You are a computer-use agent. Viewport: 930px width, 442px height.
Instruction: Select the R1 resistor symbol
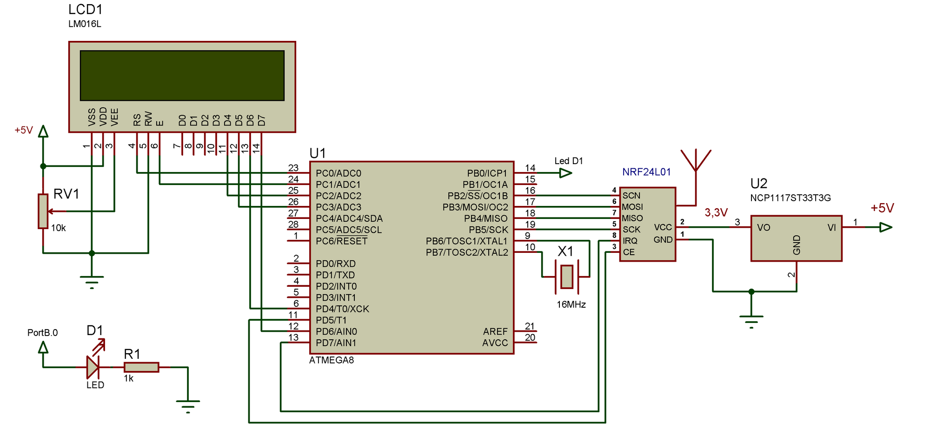pyautogui.click(x=141, y=367)
